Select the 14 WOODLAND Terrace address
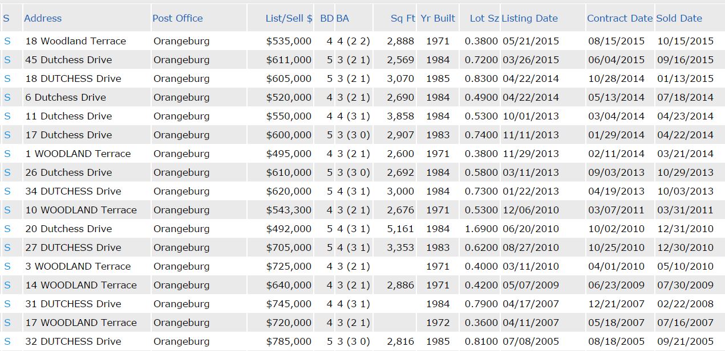 tap(81, 285)
